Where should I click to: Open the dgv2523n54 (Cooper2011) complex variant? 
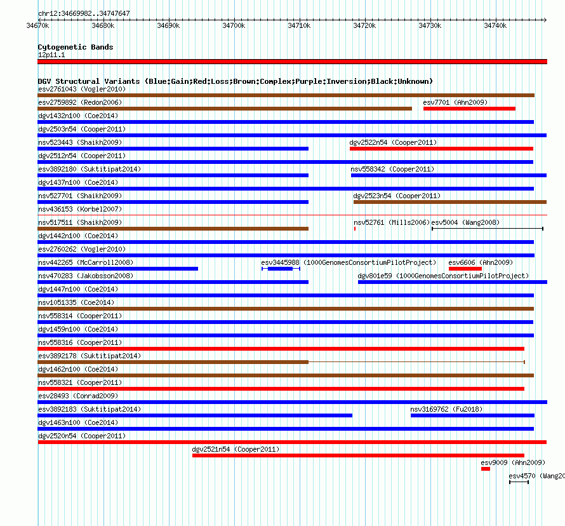pos(450,202)
